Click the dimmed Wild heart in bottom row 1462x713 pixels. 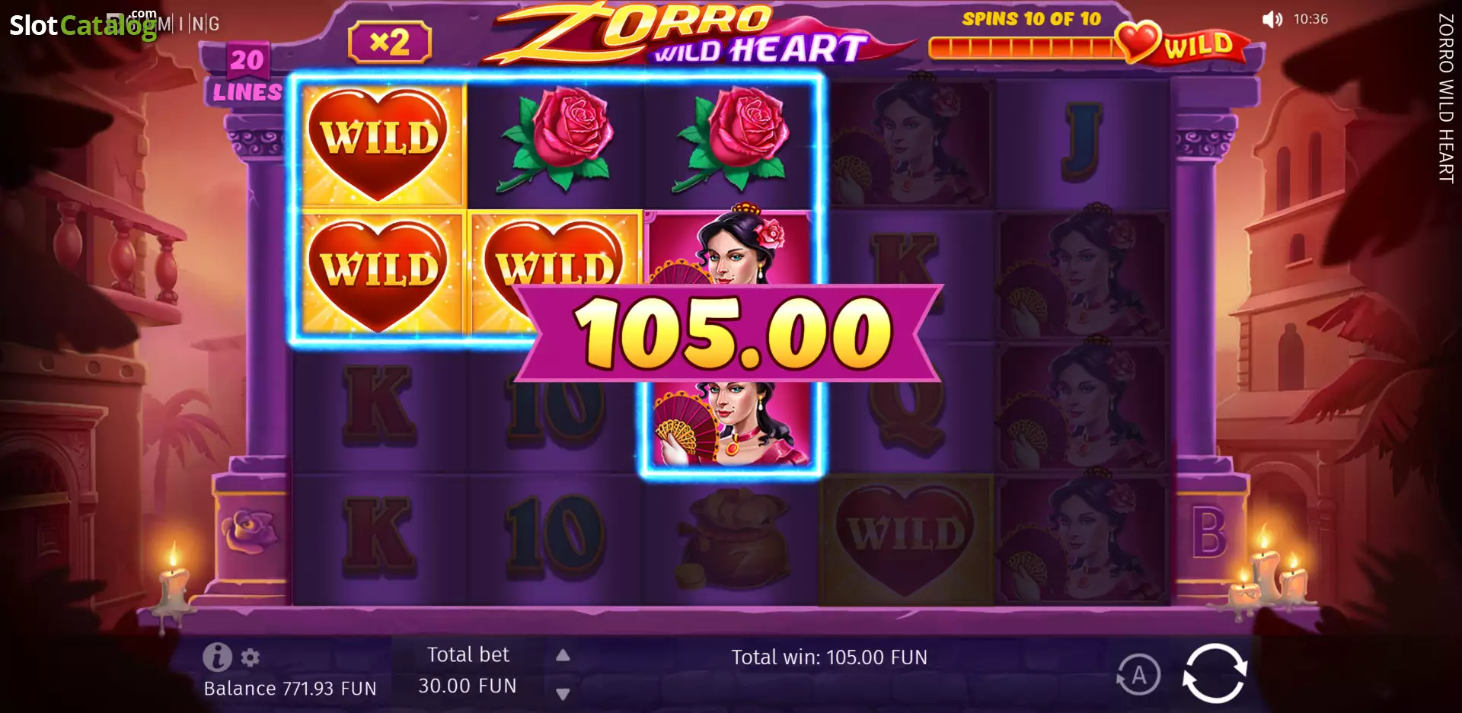[x=906, y=540]
